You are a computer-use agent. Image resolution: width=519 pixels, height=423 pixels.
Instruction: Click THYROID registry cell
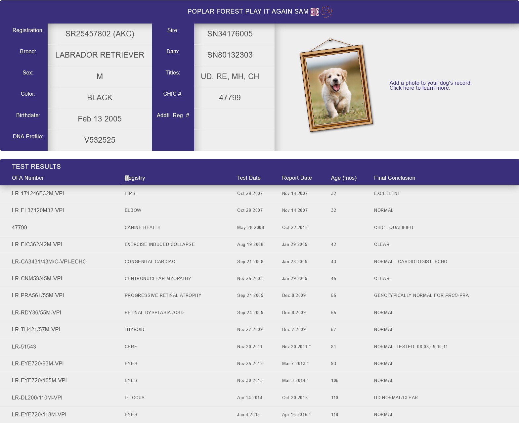(134, 329)
